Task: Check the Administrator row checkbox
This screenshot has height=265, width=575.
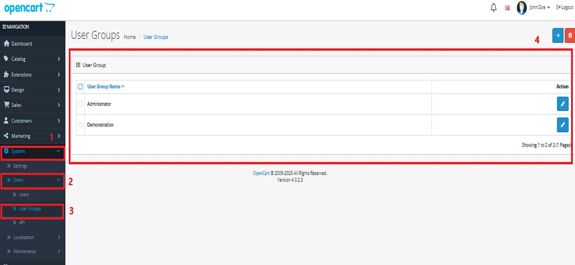Action: click(x=80, y=104)
